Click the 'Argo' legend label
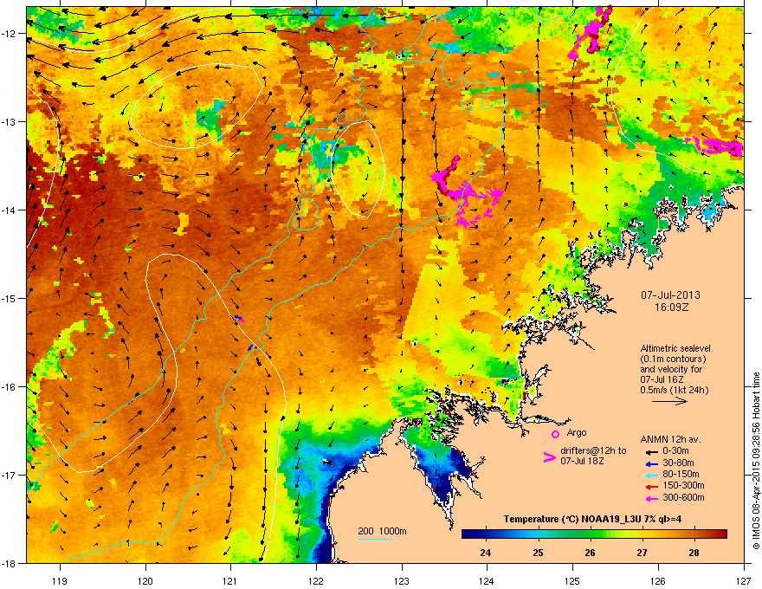 [577, 432]
